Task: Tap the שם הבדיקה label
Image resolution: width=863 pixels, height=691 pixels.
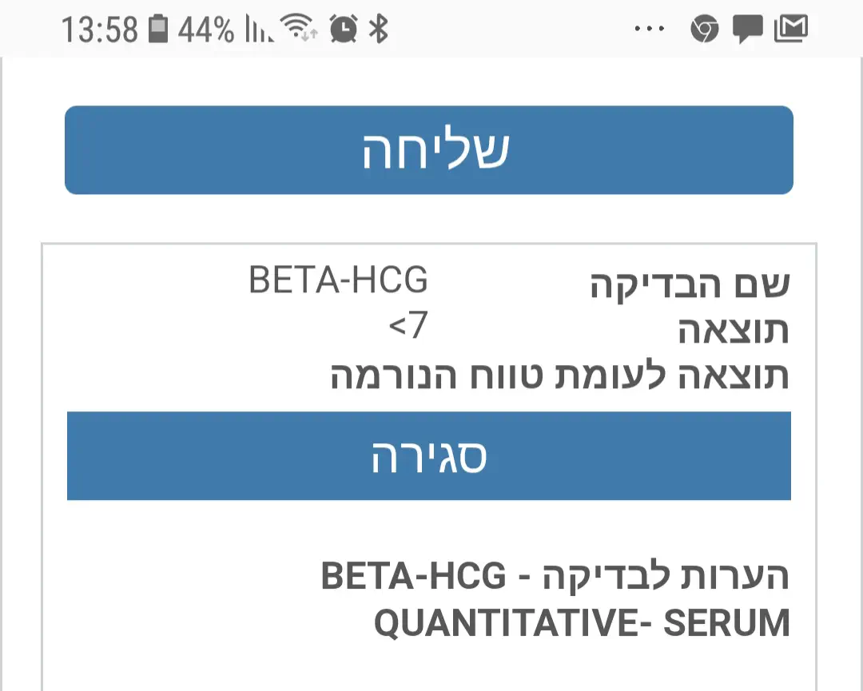Action: tap(689, 285)
